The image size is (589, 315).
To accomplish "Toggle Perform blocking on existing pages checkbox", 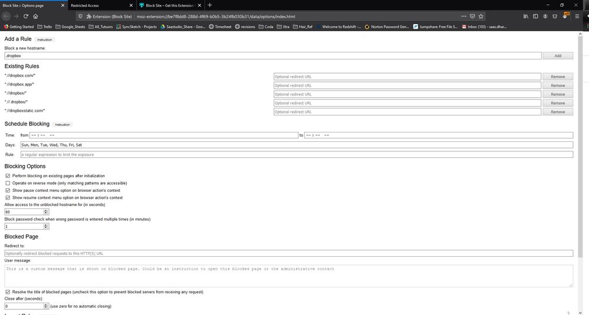I will pos(8,175).
